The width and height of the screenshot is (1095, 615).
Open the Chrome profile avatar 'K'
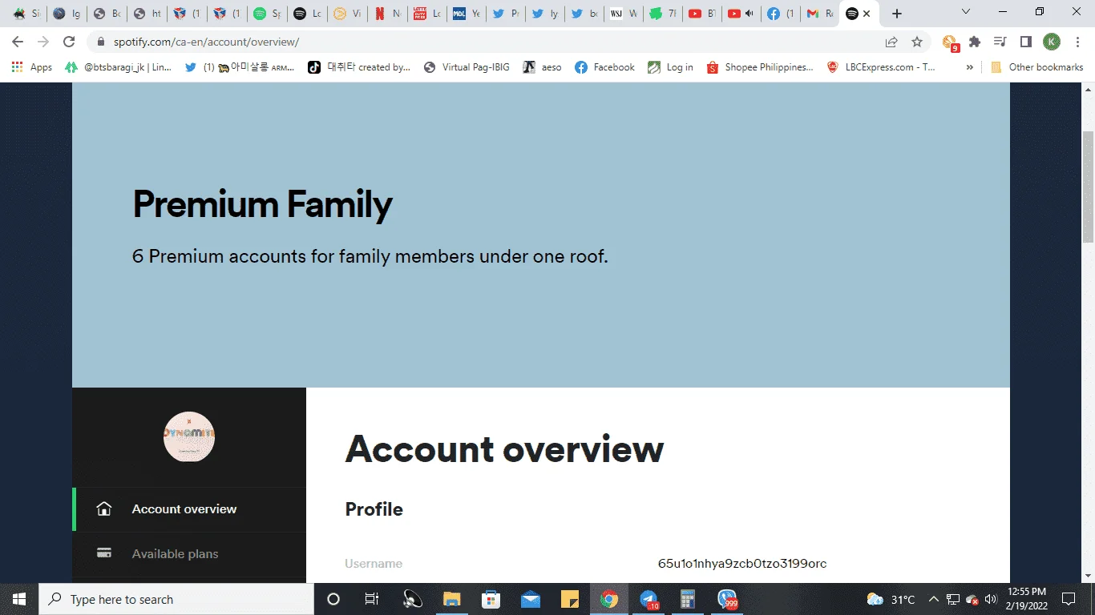pyautogui.click(x=1052, y=42)
